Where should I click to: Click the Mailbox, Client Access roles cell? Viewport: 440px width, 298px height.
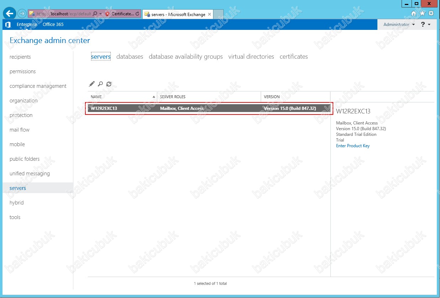182,108
